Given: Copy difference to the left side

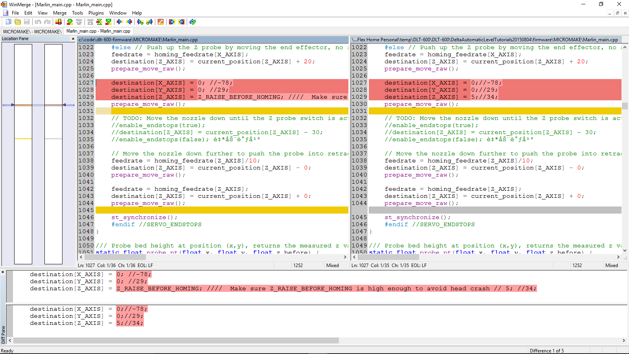Looking at the screenshot, I should (129, 22).
